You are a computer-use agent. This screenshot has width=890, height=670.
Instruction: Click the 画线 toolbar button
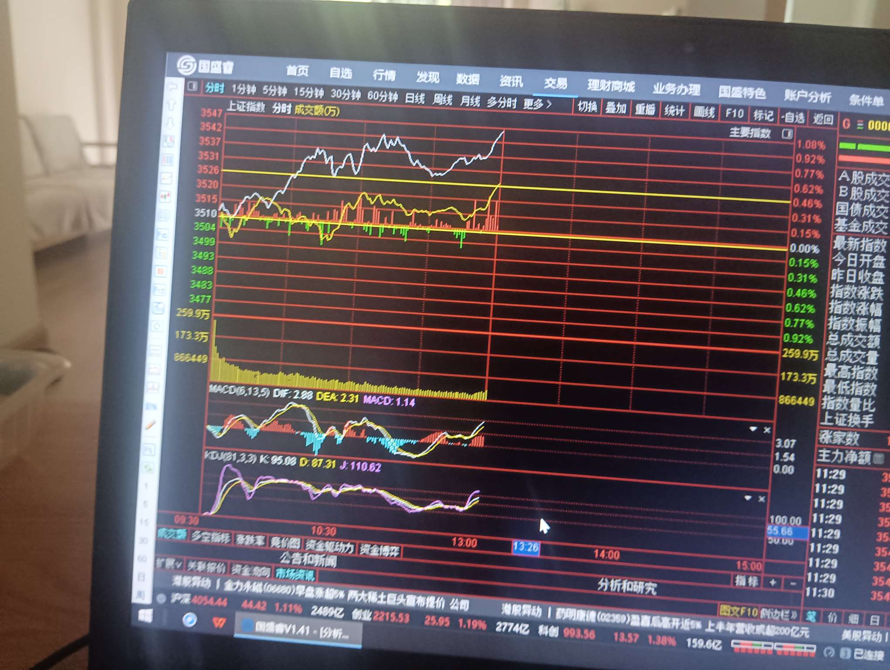tap(704, 113)
